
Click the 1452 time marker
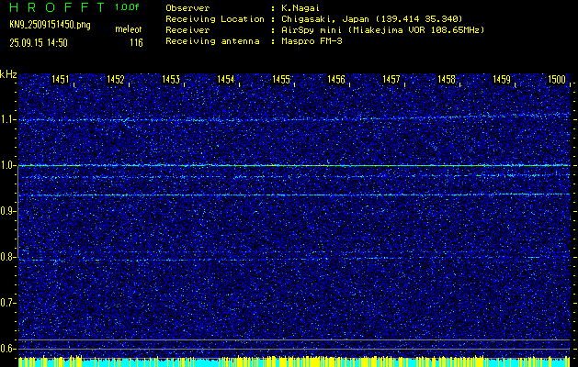116,80
